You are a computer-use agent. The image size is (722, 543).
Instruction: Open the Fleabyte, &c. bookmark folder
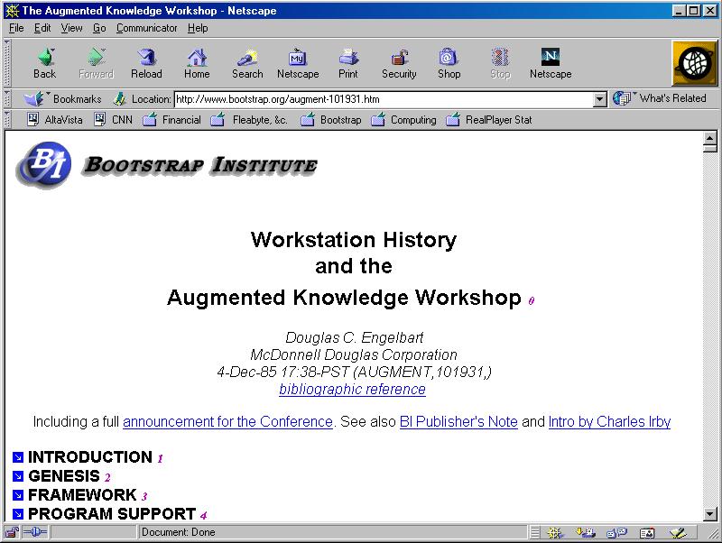(249, 120)
